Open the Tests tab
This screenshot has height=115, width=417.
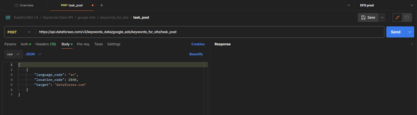pyautogui.click(x=99, y=44)
